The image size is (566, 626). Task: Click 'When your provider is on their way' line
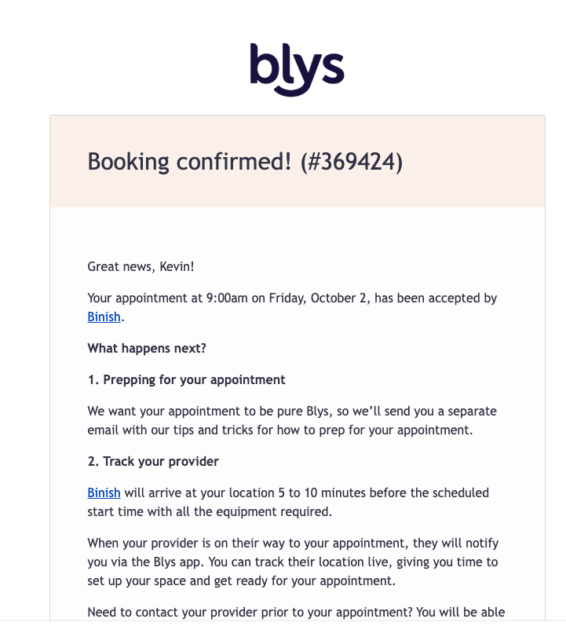pyautogui.click(x=293, y=544)
